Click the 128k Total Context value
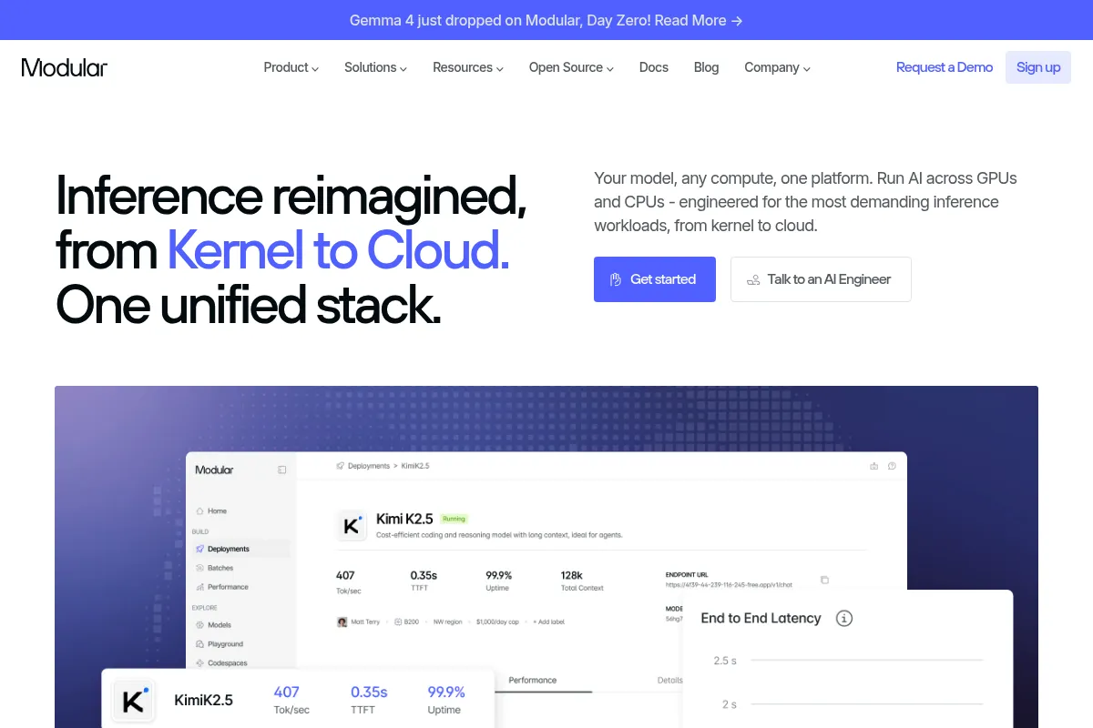The image size is (1093, 728). point(572,575)
